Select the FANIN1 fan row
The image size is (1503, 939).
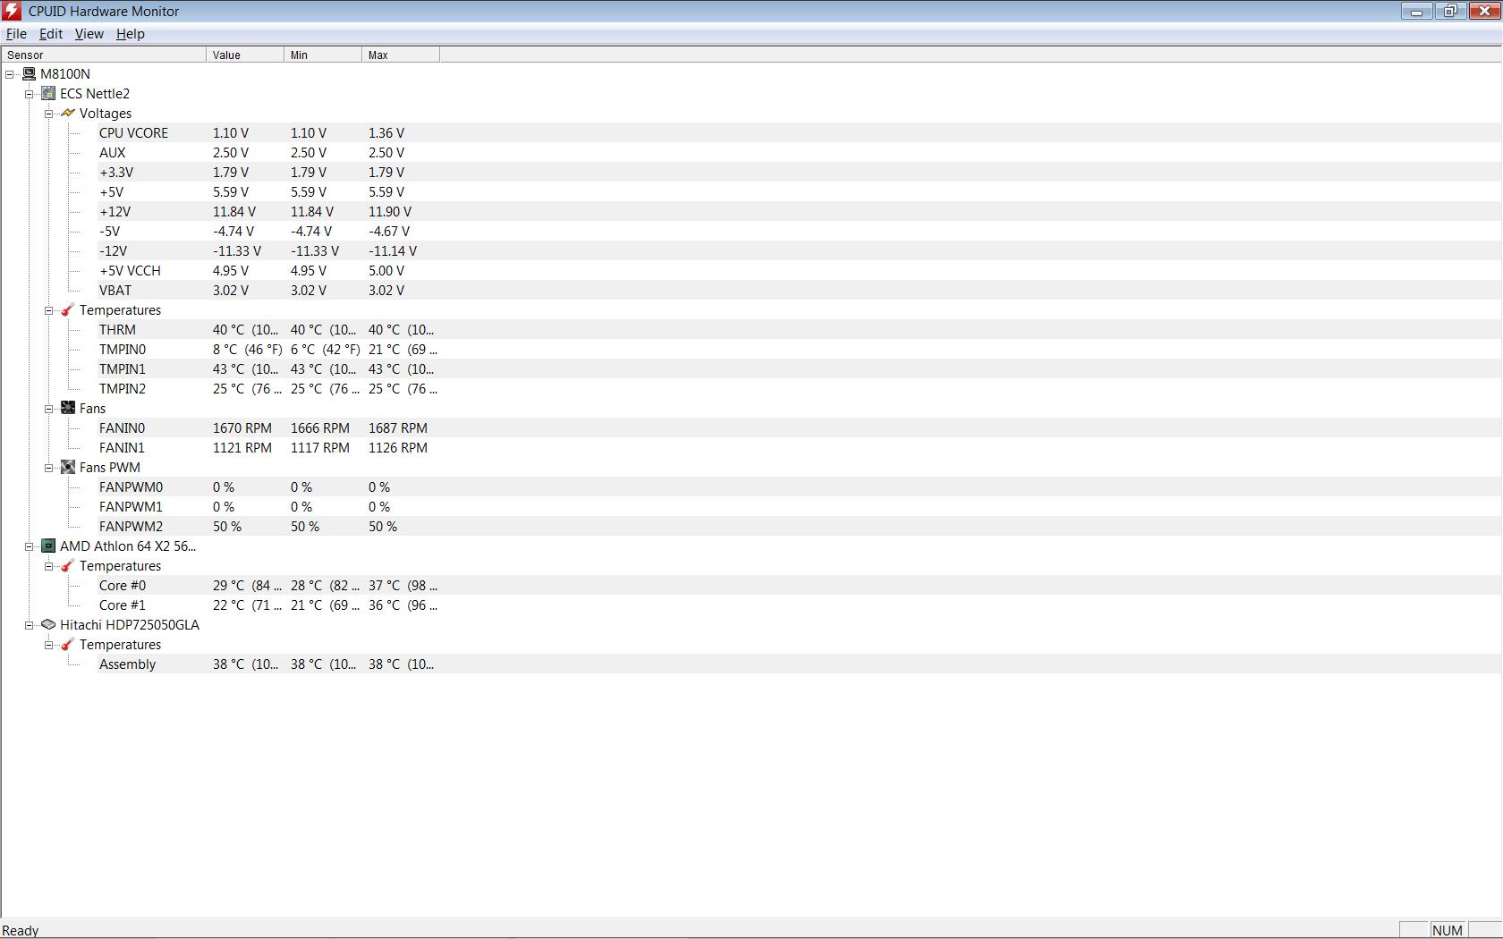click(799, 448)
